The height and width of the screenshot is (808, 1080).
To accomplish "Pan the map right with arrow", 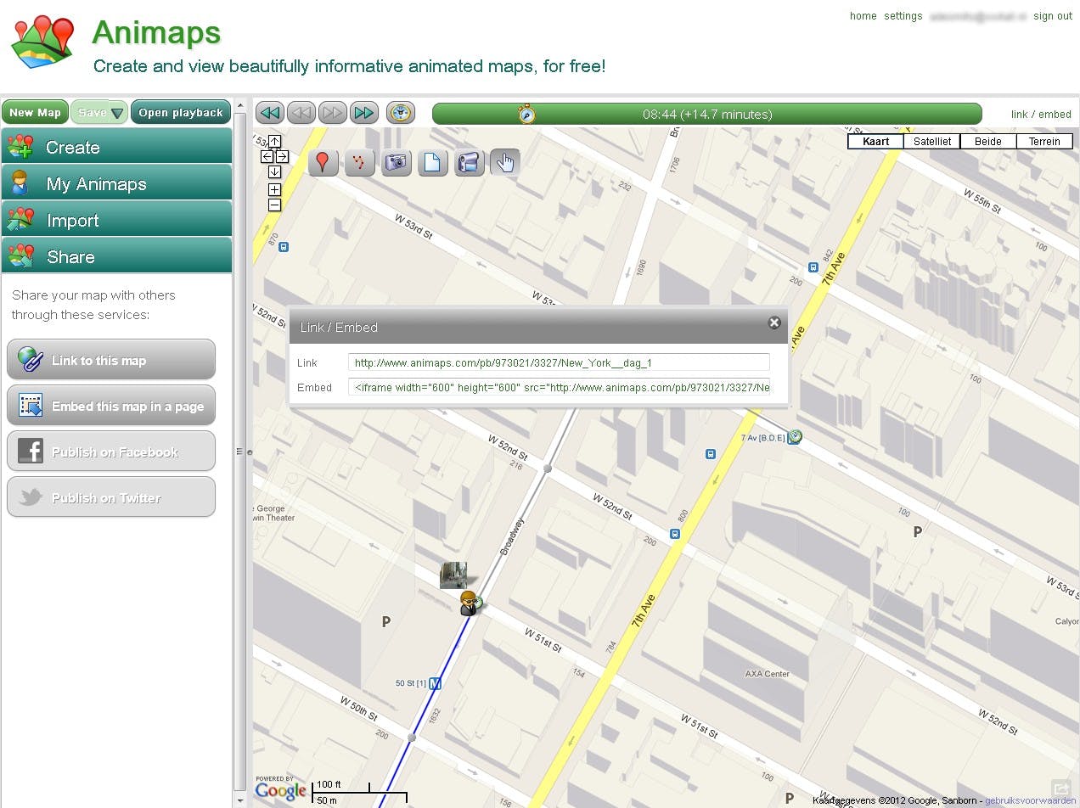I will pyautogui.click(x=282, y=157).
